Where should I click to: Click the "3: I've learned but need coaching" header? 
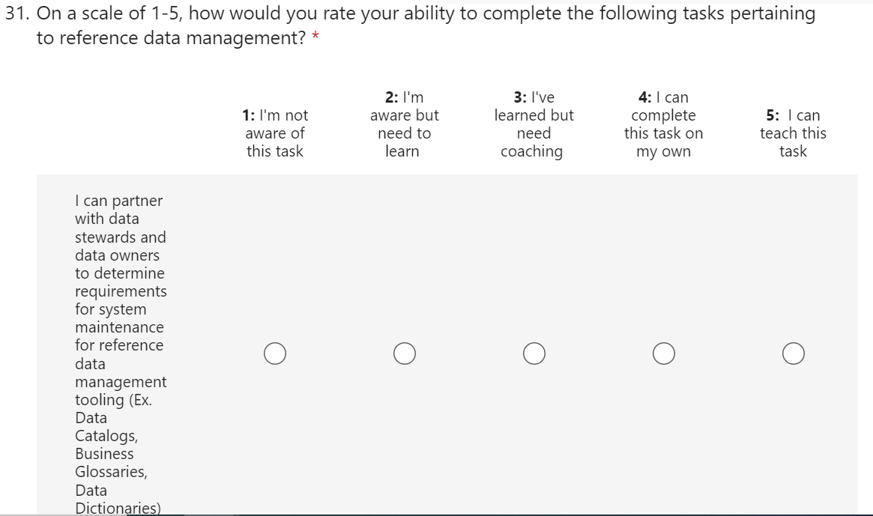[x=534, y=124]
